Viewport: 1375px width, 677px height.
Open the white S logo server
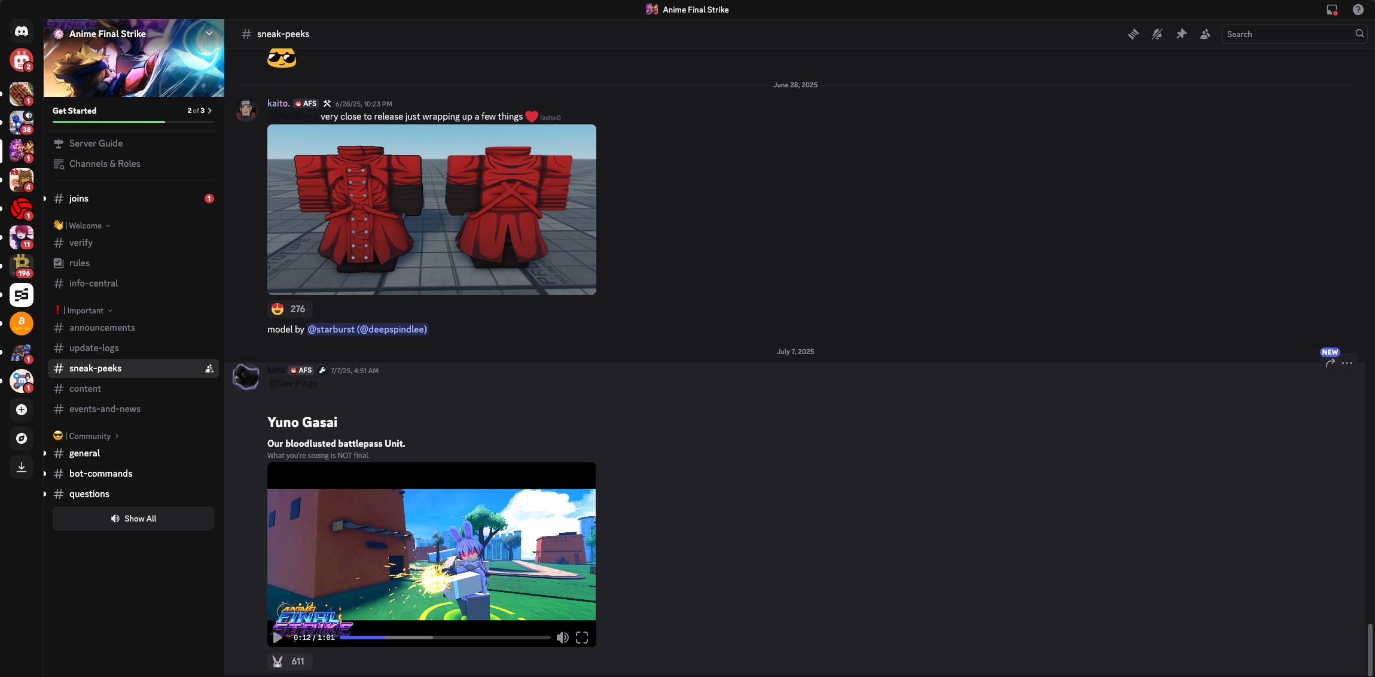pyautogui.click(x=22, y=295)
